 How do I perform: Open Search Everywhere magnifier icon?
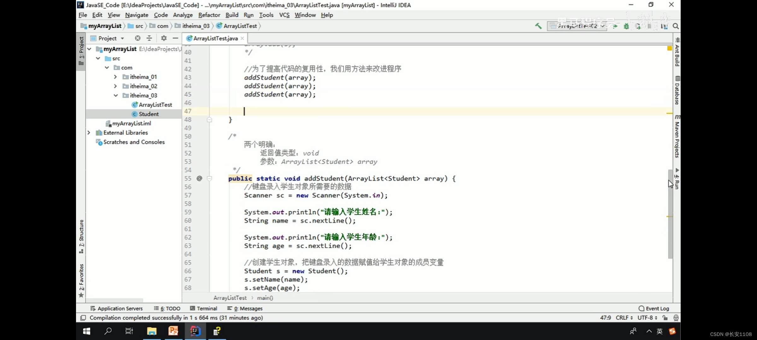[x=676, y=26]
